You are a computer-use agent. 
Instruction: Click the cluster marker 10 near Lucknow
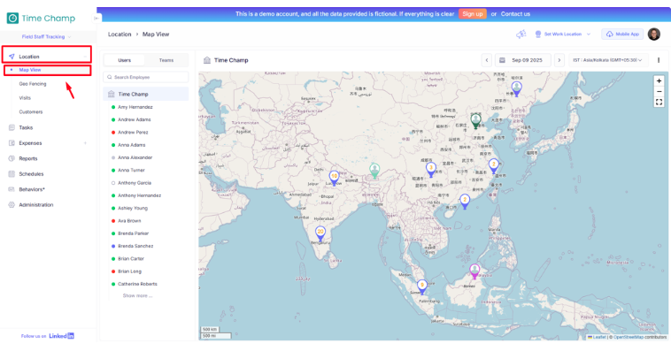(334, 178)
